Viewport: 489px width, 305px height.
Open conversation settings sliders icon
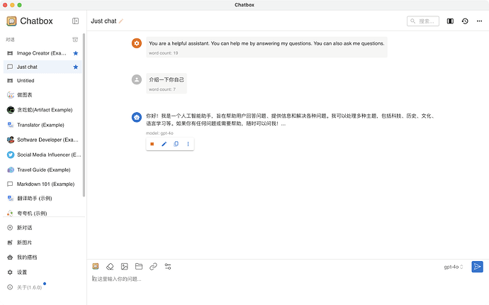[168, 267]
